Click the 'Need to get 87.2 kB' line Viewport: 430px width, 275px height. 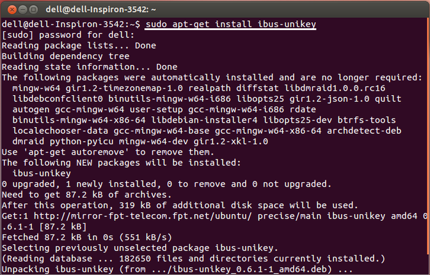87,195
